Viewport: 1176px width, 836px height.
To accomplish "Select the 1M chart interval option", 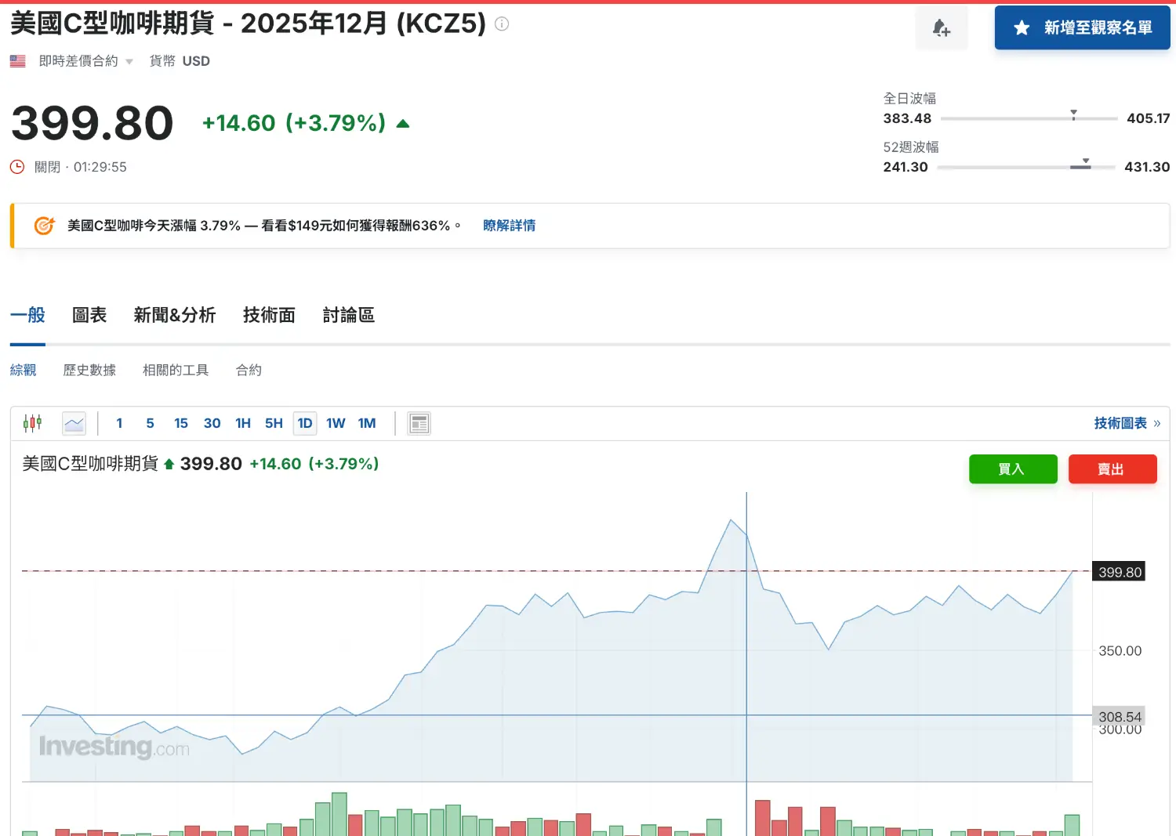I will point(367,423).
